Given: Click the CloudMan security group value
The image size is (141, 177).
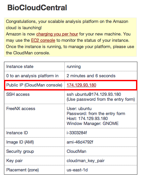Looking at the screenshot, I should pyautogui.click(x=77, y=151).
